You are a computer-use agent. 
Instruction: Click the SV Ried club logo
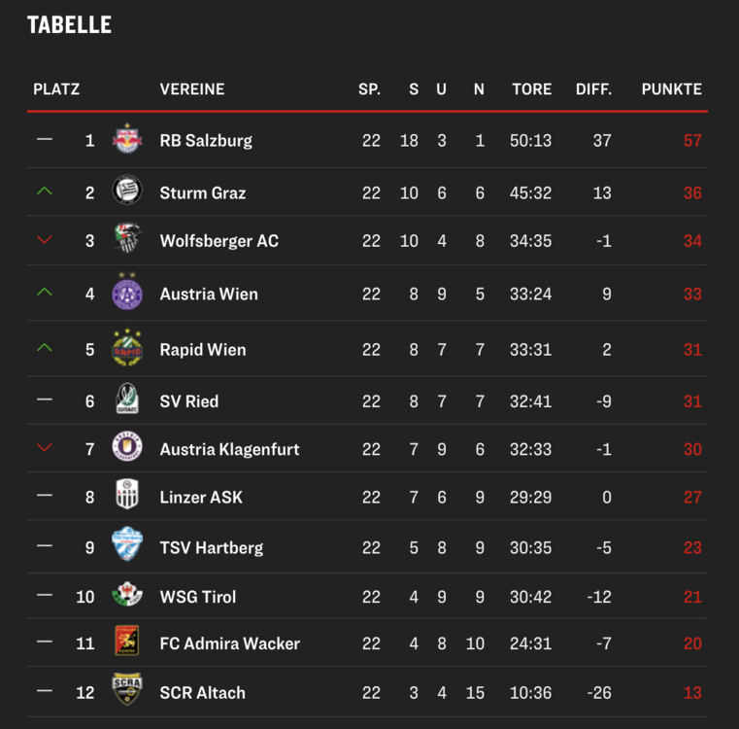click(127, 399)
